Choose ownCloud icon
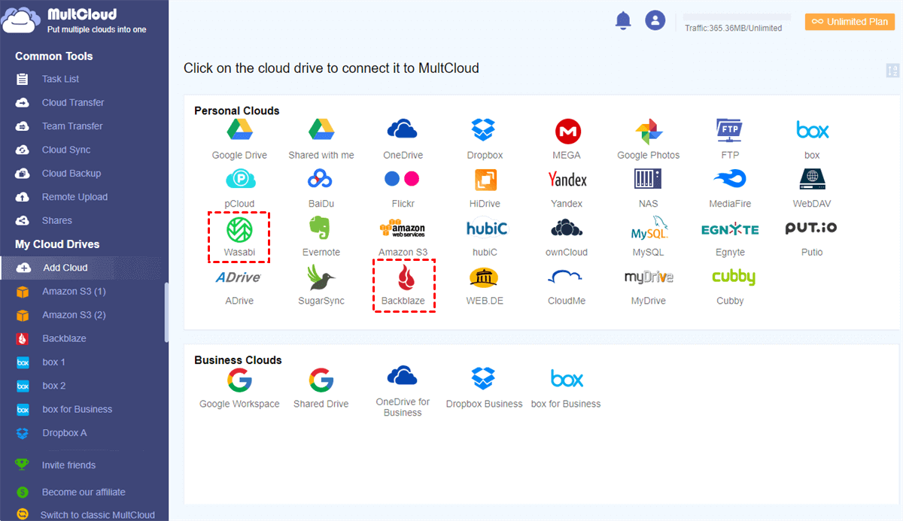903x521 pixels. pos(567,228)
